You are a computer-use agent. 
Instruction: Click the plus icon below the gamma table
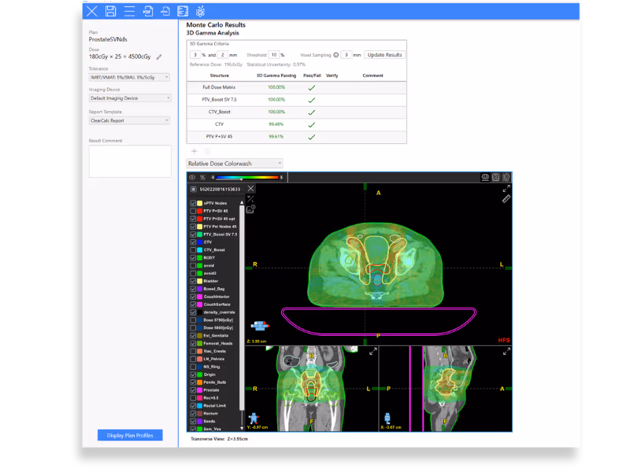point(194,151)
